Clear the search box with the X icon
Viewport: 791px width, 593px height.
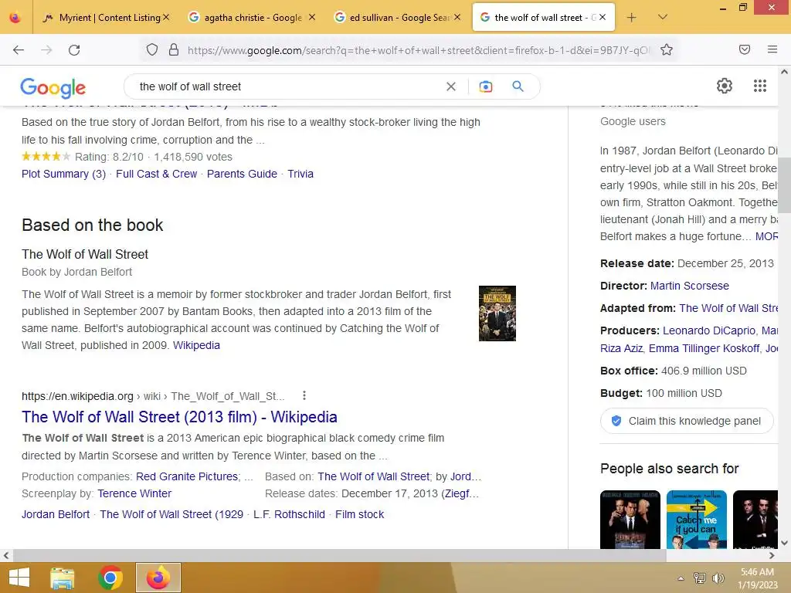point(451,86)
